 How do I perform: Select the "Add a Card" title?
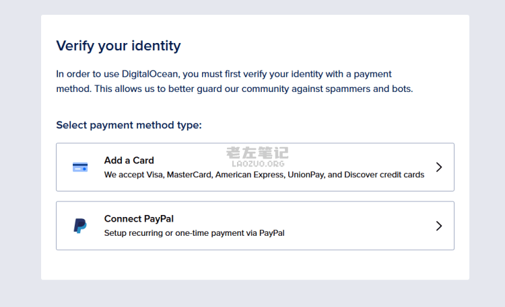(x=129, y=161)
